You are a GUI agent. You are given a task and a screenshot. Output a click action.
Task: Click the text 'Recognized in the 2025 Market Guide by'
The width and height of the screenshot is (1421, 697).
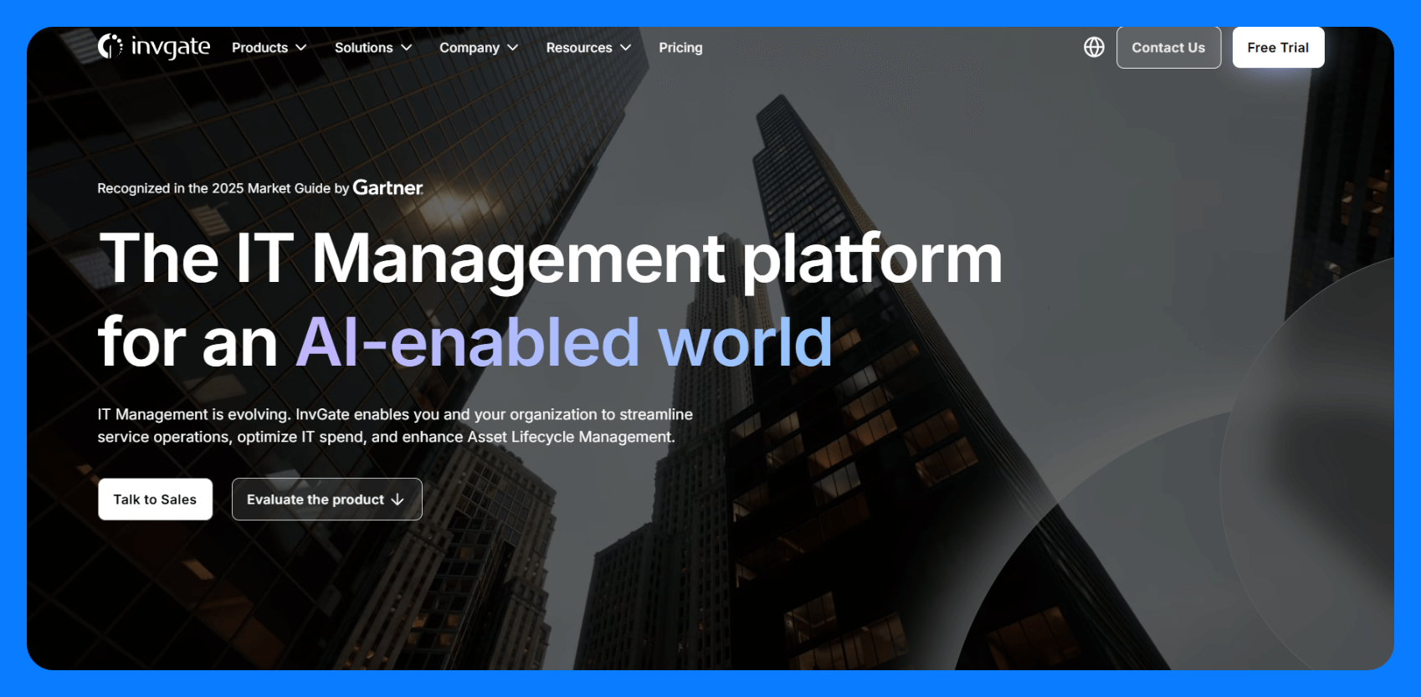[223, 188]
